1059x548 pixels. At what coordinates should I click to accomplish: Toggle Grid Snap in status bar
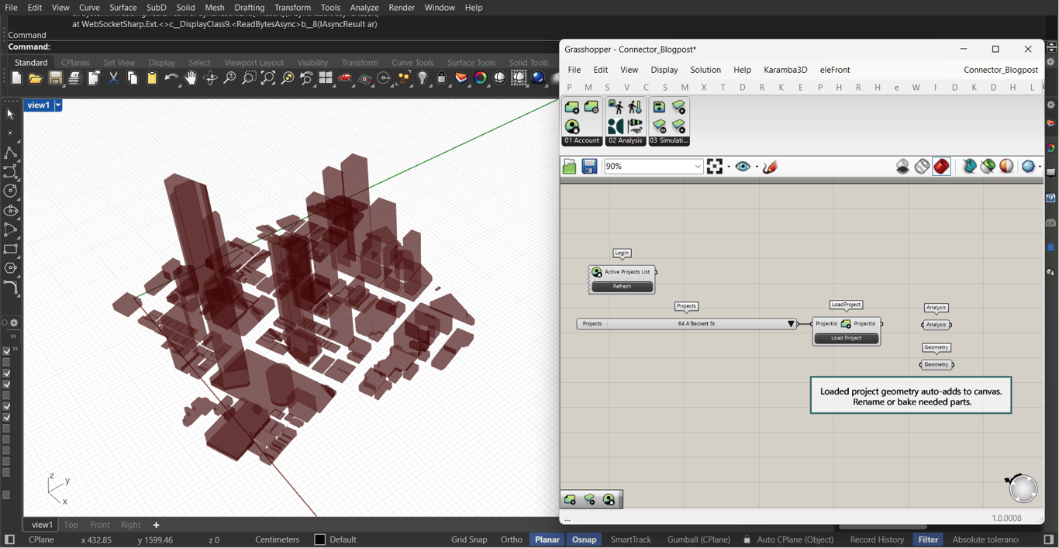pyautogui.click(x=469, y=539)
